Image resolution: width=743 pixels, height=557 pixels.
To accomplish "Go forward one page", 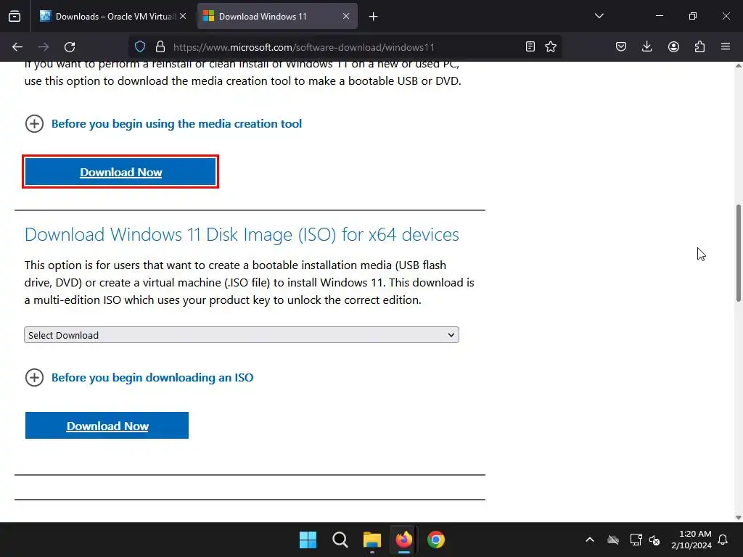I will [44, 47].
